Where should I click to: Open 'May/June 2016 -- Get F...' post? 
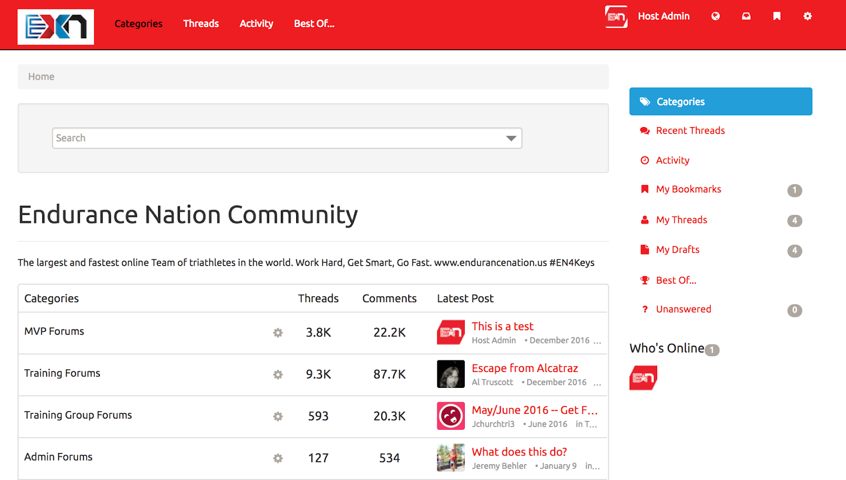click(535, 410)
